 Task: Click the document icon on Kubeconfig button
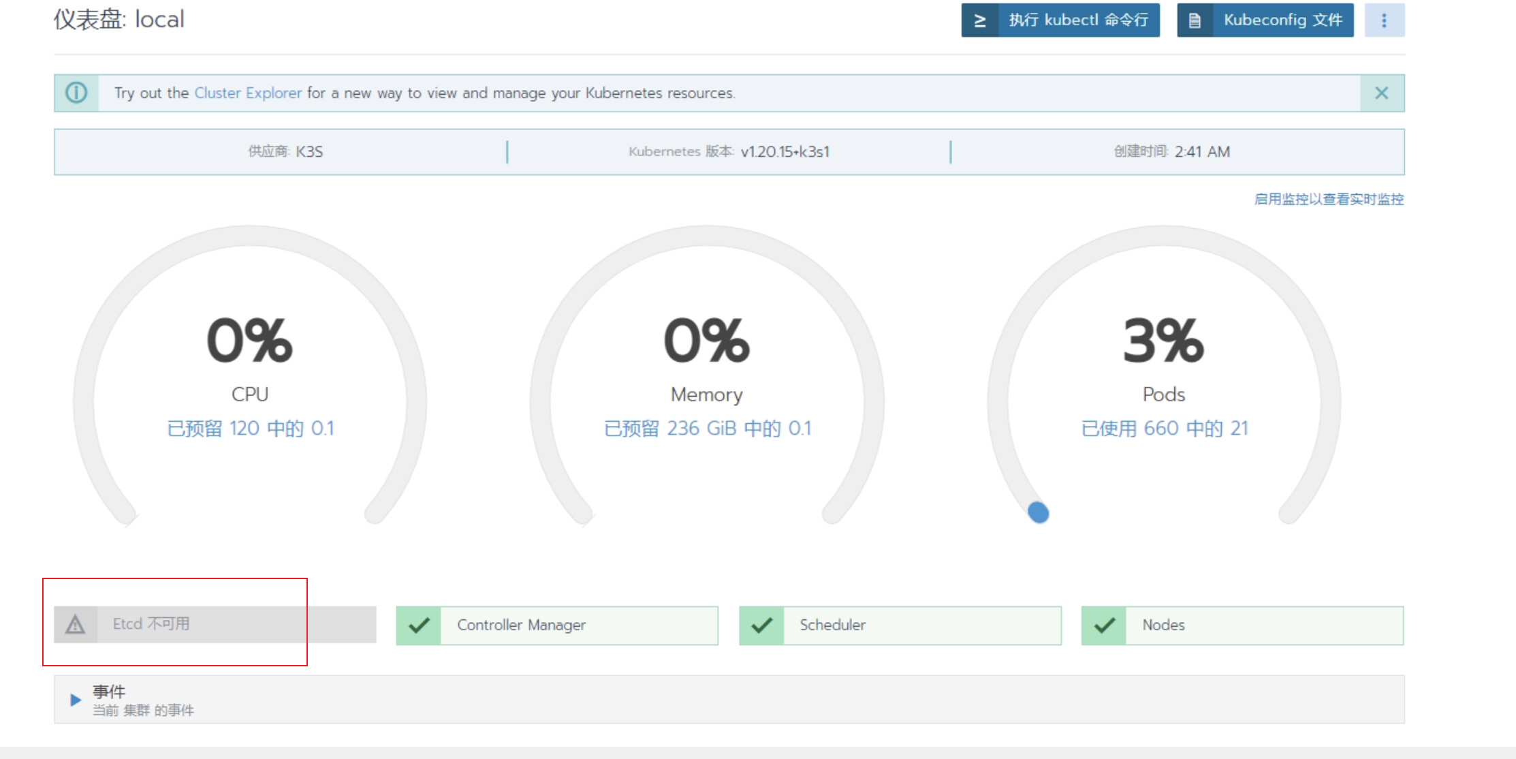[1195, 20]
